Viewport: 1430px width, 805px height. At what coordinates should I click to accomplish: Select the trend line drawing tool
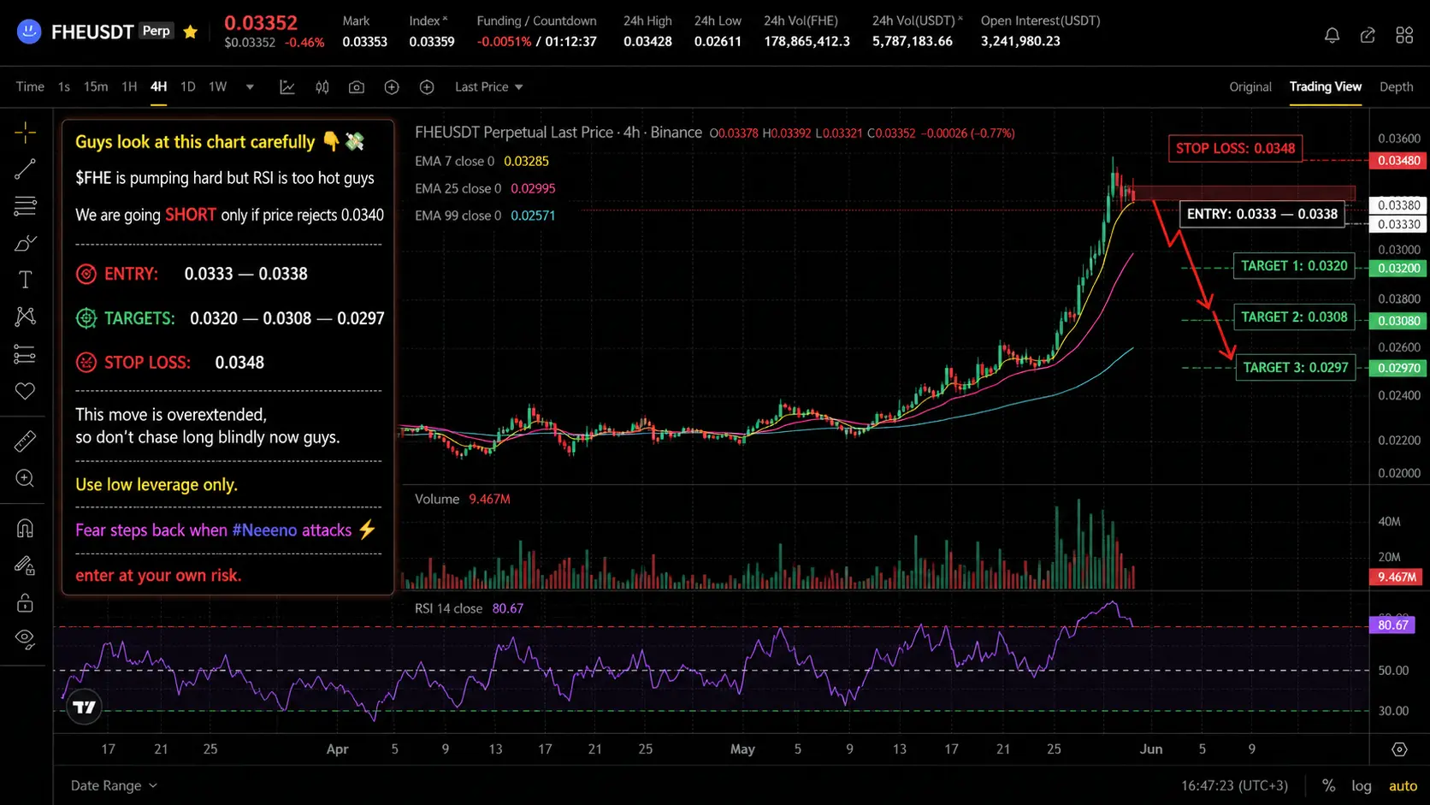click(25, 169)
